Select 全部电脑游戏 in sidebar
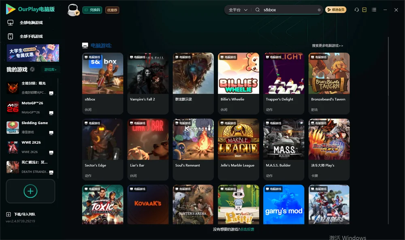 [x=31, y=23]
